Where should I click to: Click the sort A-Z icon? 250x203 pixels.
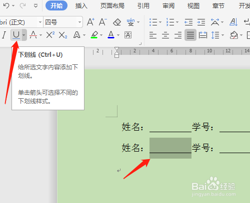(x=233, y=22)
